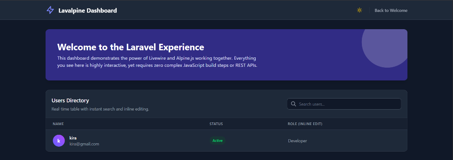The height and width of the screenshot is (160, 453).
Task: Click the green Active status badge
Action: point(218,141)
